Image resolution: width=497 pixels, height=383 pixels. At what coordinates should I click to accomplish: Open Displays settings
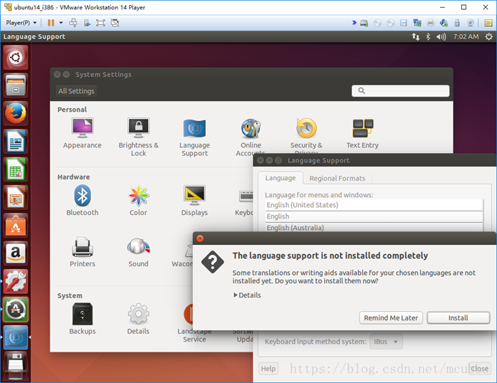point(194,201)
